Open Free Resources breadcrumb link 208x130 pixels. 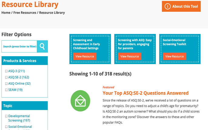click(25, 13)
